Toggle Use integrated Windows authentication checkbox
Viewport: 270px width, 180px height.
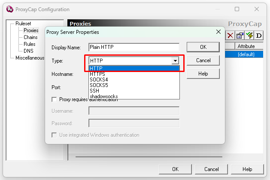pos(54,135)
